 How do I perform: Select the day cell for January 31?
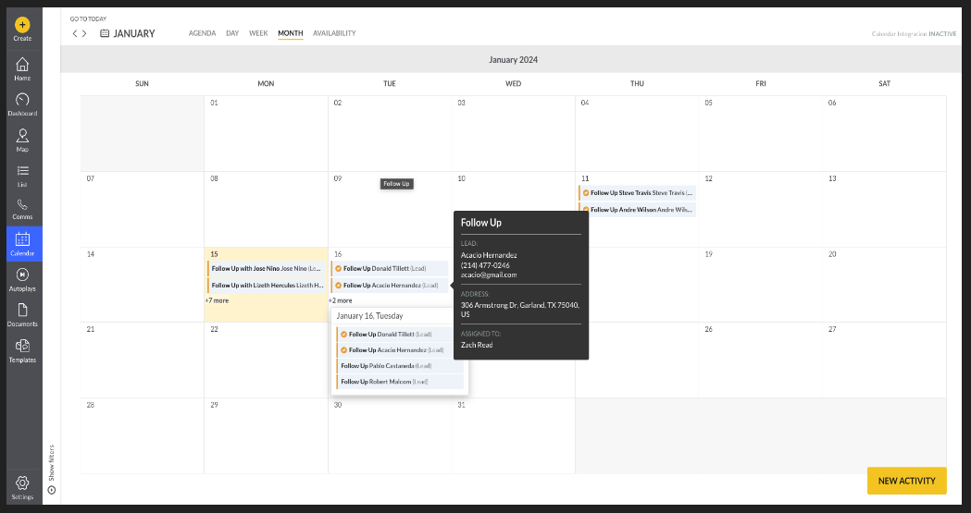click(x=513, y=435)
